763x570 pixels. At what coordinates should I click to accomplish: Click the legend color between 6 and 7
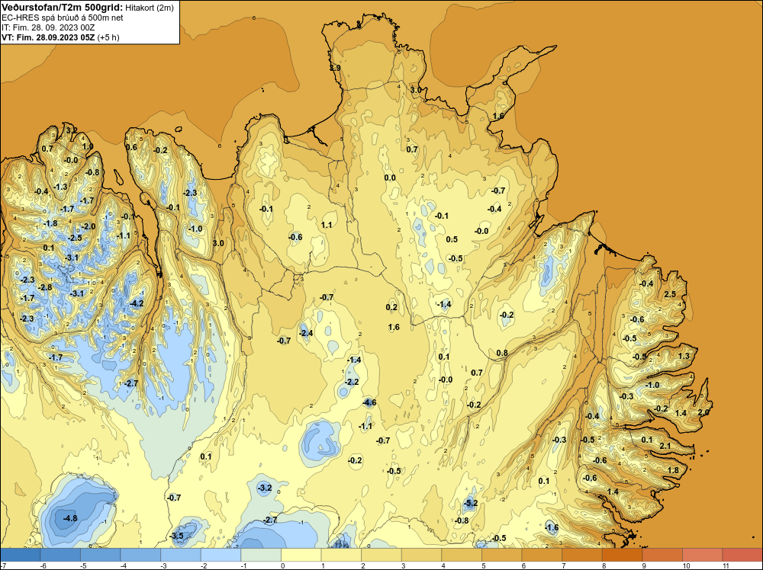point(542,555)
